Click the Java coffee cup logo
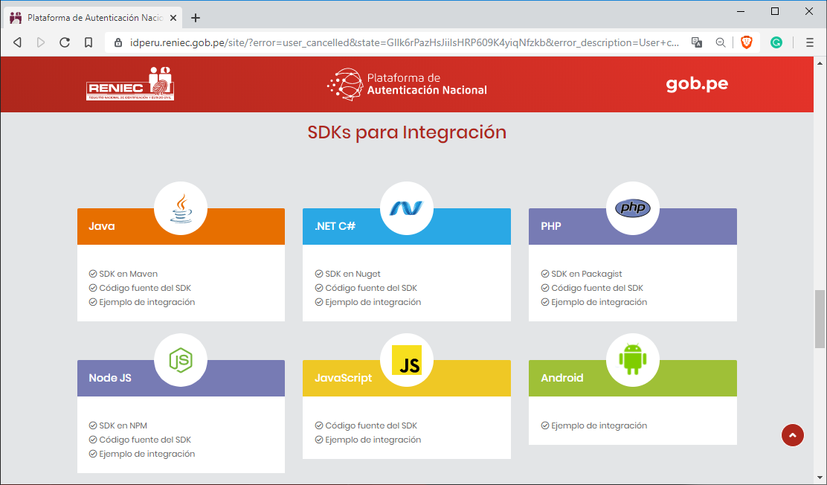 coord(181,208)
